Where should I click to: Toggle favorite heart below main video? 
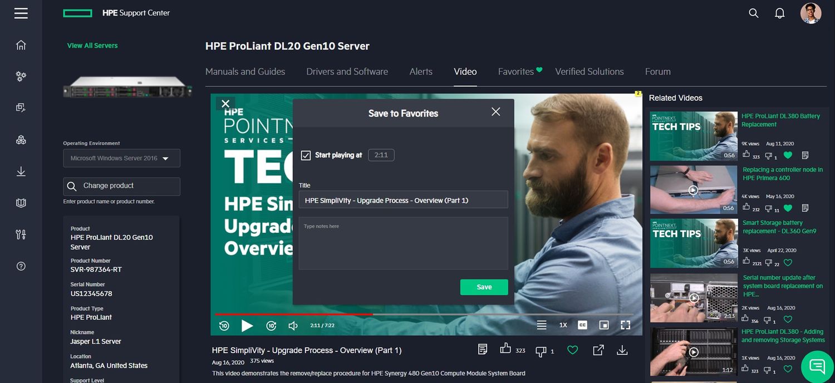click(572, 350)
